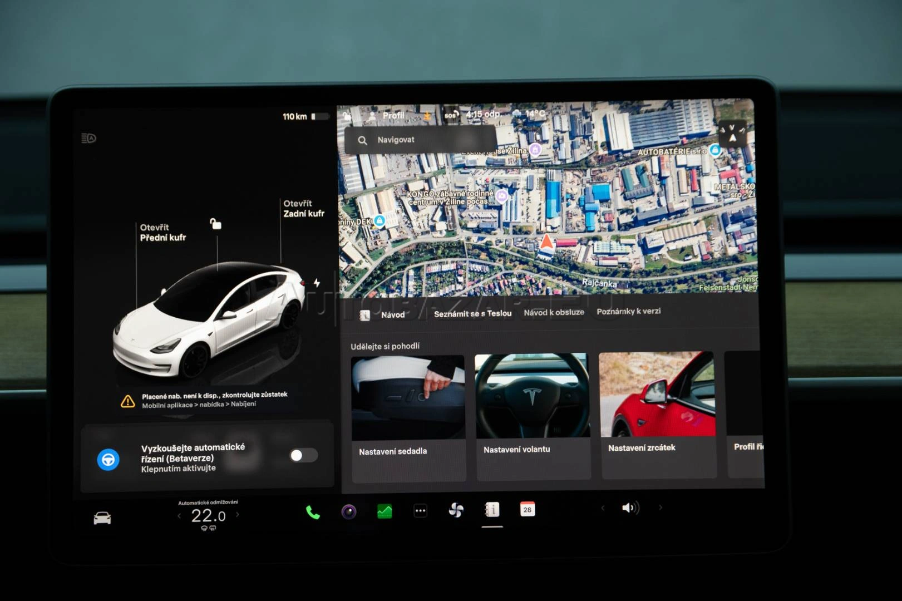Open the Poznámky k verzi tab
The width and height of the screenshot is (902, 601).
click(629, 312)
